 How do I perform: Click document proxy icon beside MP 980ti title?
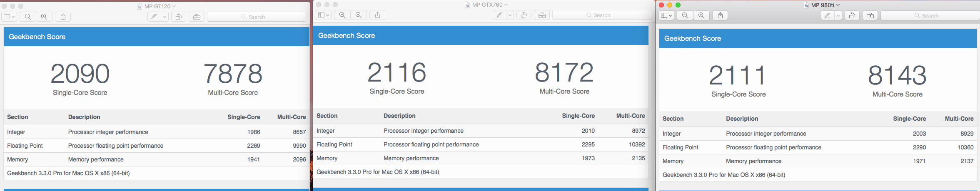(x=806, y=5)
